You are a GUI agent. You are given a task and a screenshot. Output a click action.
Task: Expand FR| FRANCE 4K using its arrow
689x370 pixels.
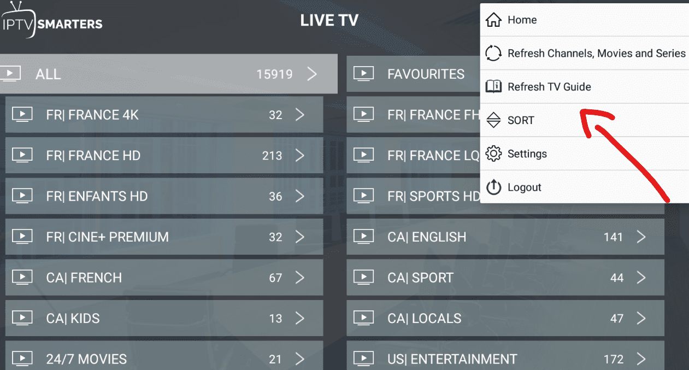tap(299, 115)
